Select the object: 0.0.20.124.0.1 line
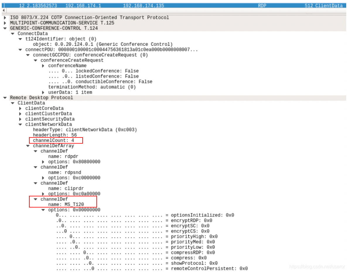 click(x=103, y=44)
